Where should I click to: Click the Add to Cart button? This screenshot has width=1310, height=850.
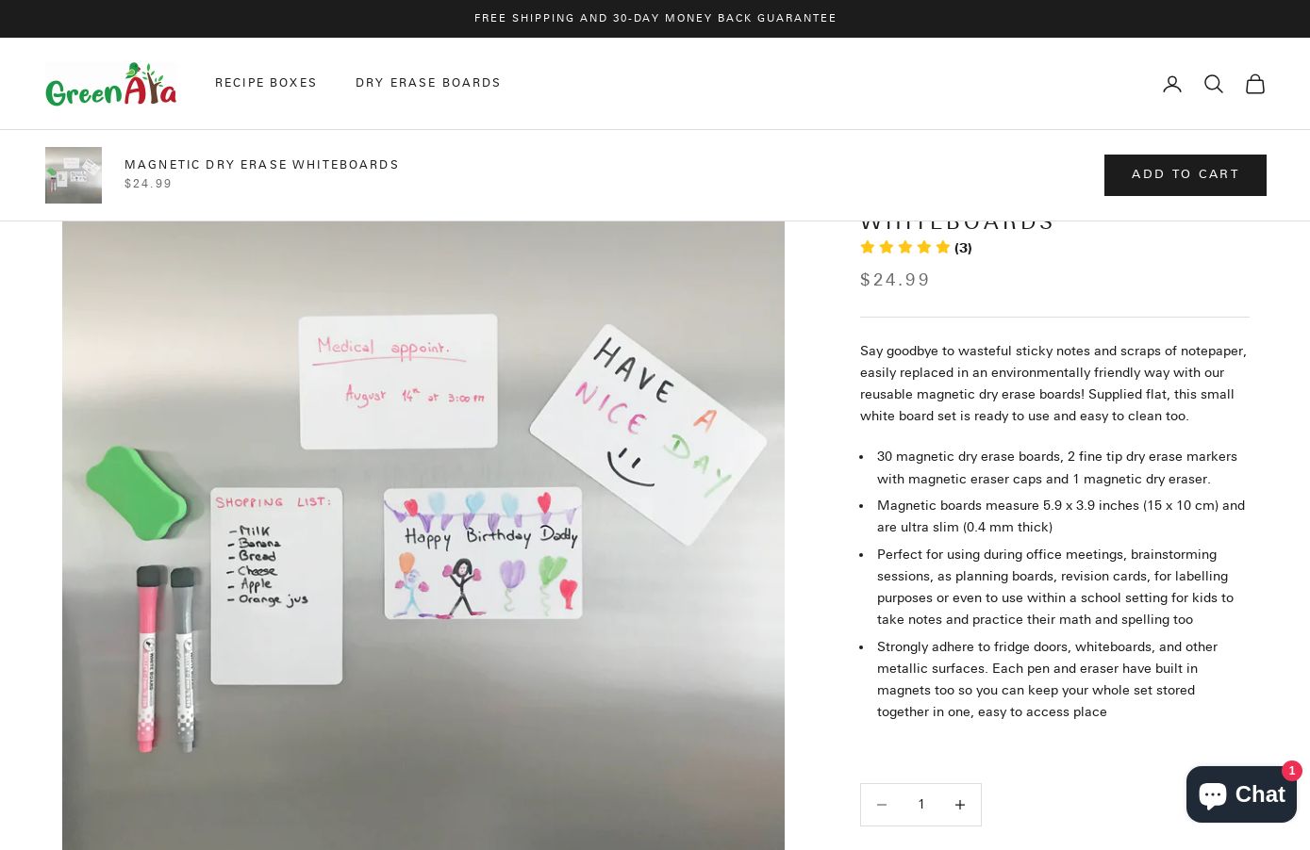[x=1186, y=175]
